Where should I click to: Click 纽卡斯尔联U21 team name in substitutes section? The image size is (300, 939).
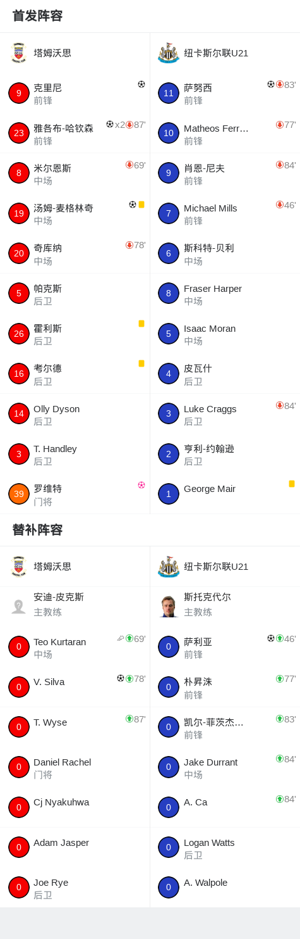tap(216, 567)
